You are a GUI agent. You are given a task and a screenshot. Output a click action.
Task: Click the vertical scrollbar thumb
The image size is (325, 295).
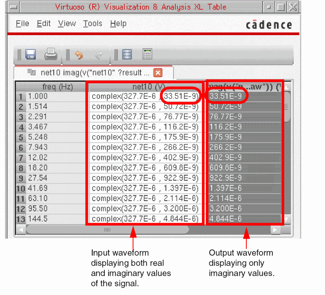pos(287,107)
